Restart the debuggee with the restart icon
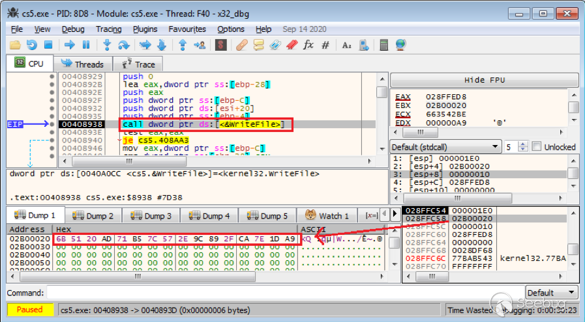The image size is (585, 322). (x=32, y=45)
